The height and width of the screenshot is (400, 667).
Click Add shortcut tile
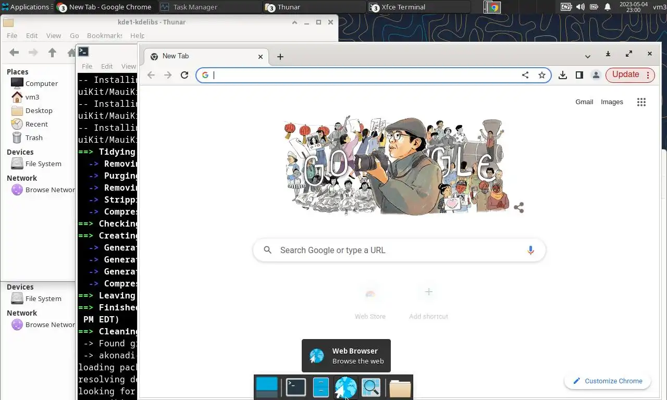(x=428, y=302)
